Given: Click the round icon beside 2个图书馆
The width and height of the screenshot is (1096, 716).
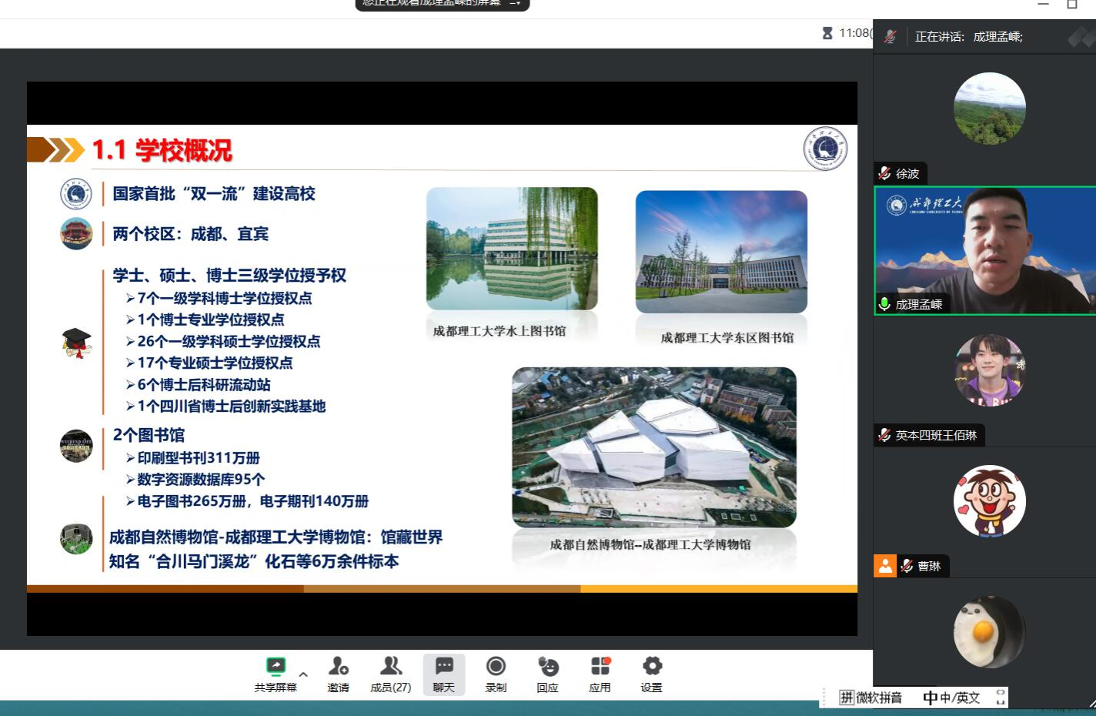Looking at the screenshot, I should click(x=76, y=447).
